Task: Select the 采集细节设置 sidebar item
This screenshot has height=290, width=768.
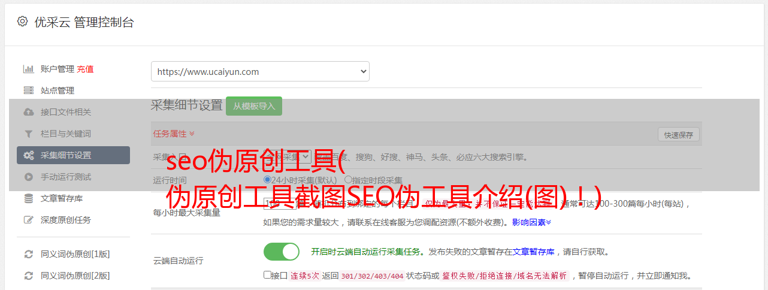Action: 73,155
